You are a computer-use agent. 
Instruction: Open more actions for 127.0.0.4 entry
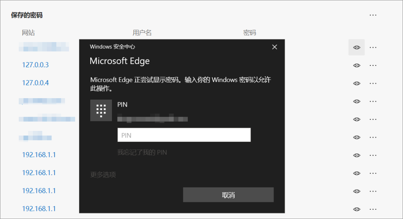pos(373,83)
